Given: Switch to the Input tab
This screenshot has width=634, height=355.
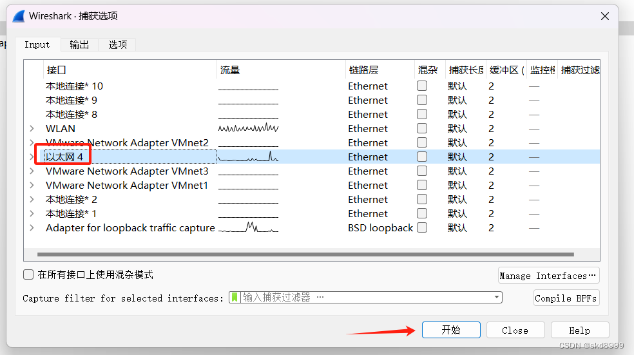Looking at the screenshot, I should coord(37,44).
